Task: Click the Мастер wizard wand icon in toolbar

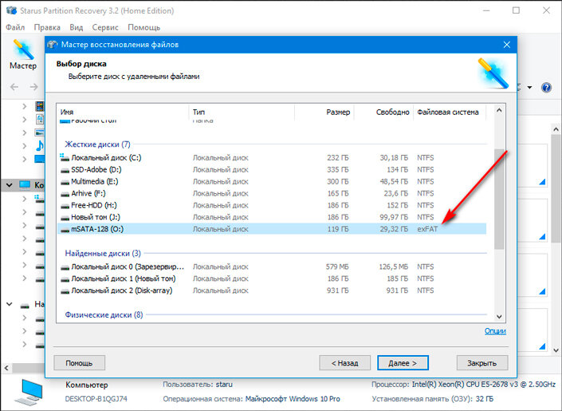Action: 23,49
